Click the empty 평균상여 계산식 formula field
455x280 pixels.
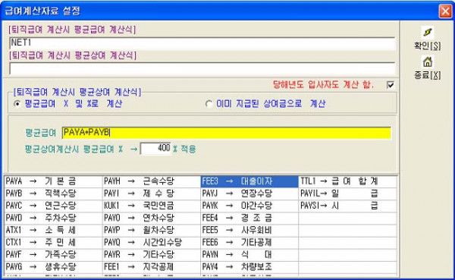click(202, 69)
